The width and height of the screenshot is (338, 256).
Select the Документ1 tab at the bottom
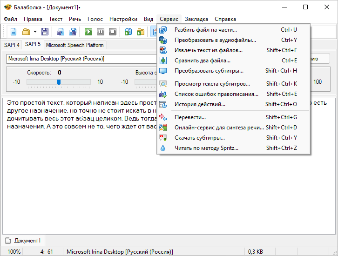click(x=27, y=241)
